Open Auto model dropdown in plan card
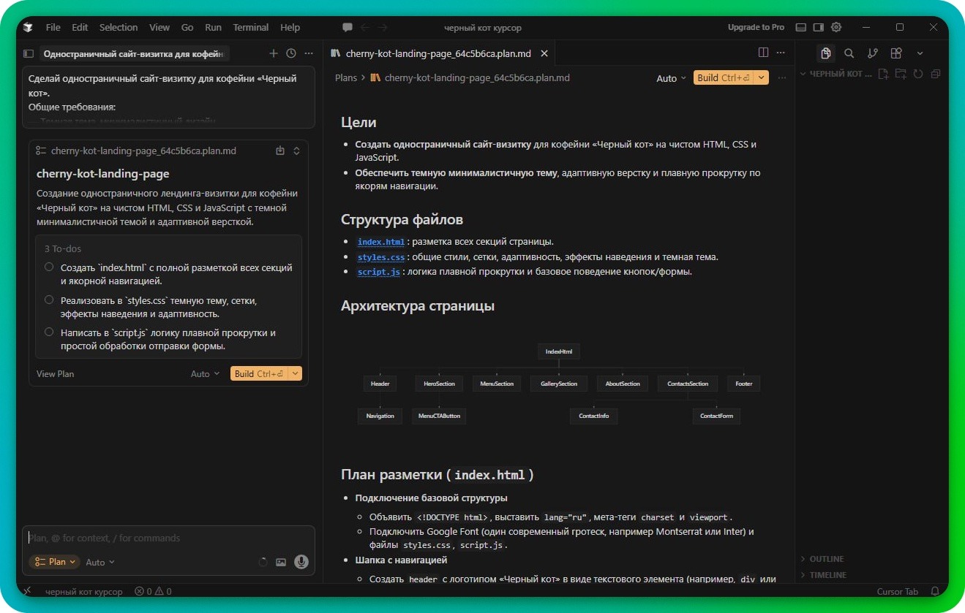This screenshot has width=965, height=613. [x=205, y=373]
